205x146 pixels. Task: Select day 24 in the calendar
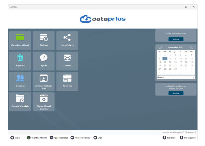[x=181, y=65]
